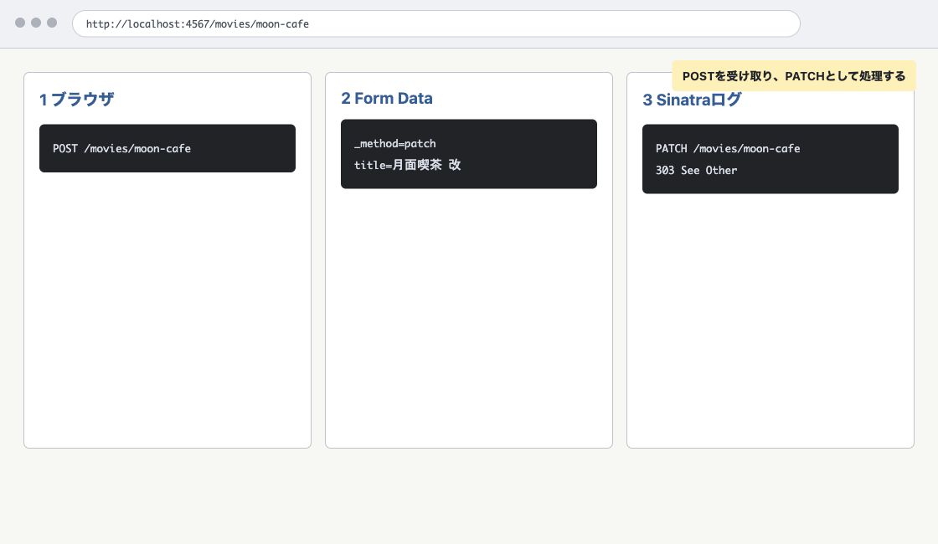Click the yellow 'POSTを受け取り、PATCHとして処理する' note
The width and height of the screenshot is (938, 544).
click(x=794, y=76)
